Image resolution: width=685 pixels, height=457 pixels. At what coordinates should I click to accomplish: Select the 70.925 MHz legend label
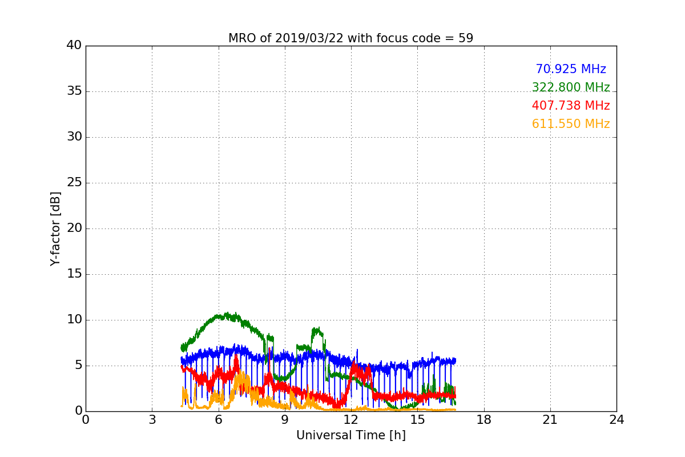[571, 69]
